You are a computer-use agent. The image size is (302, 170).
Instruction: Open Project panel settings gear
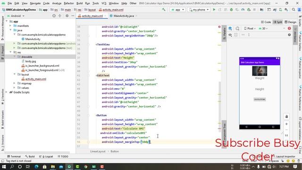67,16
